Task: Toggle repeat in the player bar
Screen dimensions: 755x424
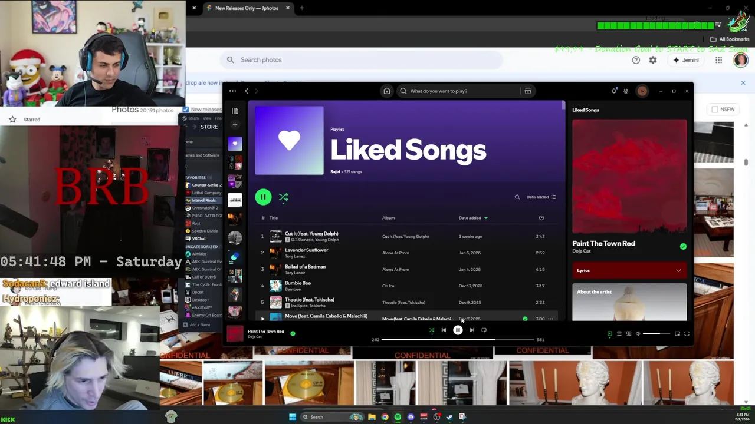Action: [x=484, y=330]
